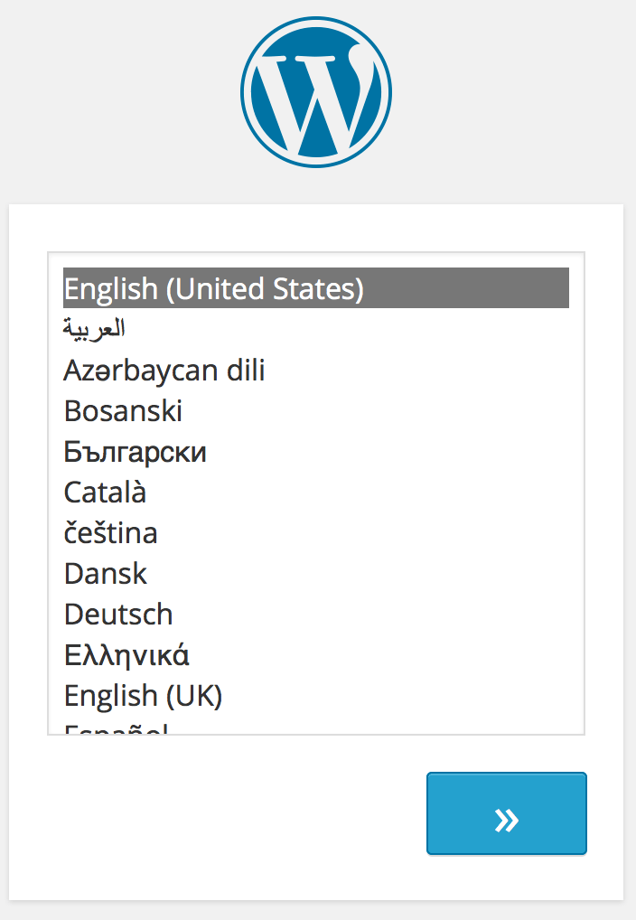Pick Bosanski as the language
This screenshot has width=636, height=920.
tap(124, 411)
